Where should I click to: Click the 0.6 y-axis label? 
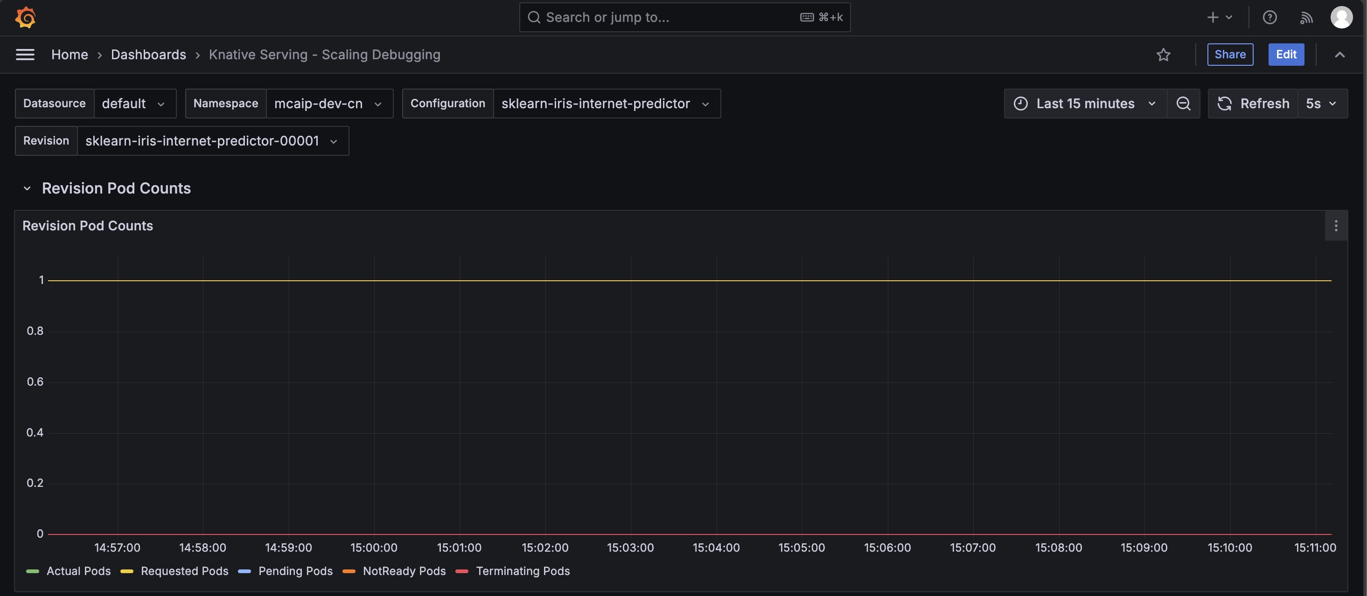point(35,382)
